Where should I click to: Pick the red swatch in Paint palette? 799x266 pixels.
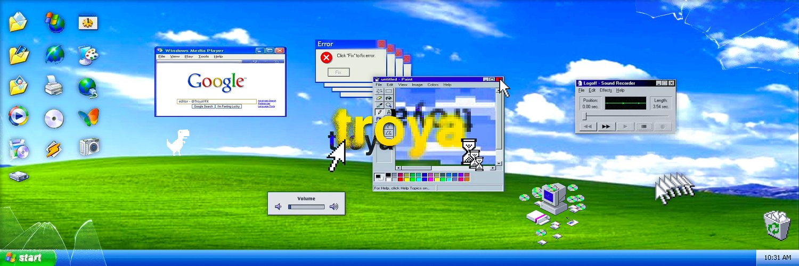pyautogui.click(x=401, y=179)
